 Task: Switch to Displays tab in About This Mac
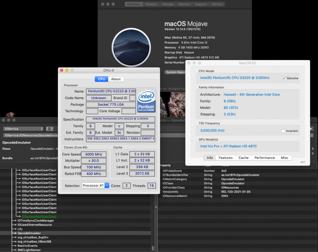(x=151, y=4)
